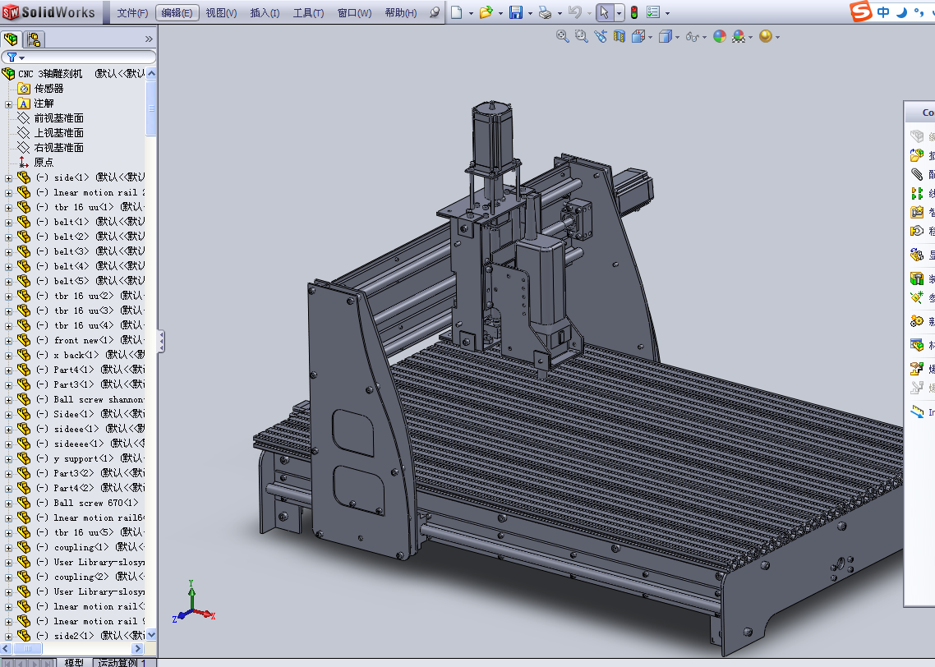935x667 pixels.
Task: Open the 插入(I) menu
Action: click(x=264, y=12)
